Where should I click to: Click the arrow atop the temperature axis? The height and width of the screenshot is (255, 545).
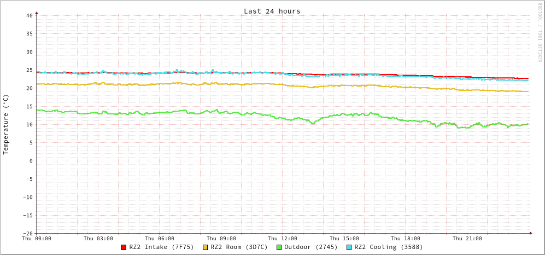[x=37, y=13]
